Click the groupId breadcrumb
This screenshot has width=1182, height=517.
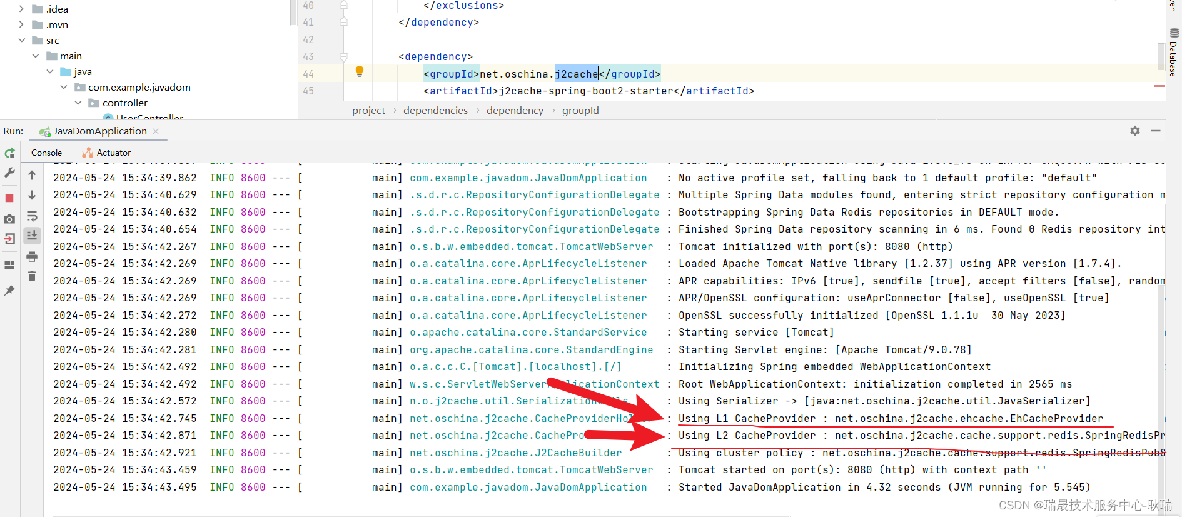point(580,110)
